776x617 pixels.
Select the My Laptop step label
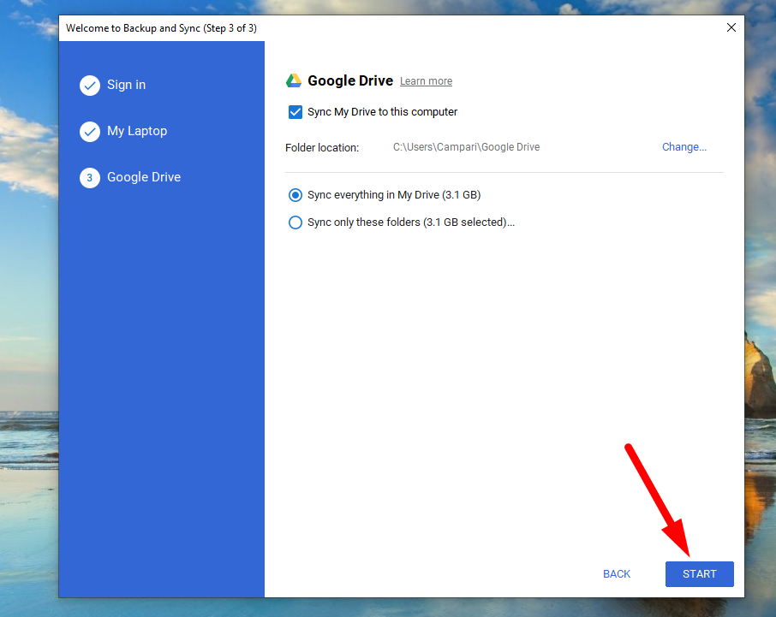tap(137, 131)
